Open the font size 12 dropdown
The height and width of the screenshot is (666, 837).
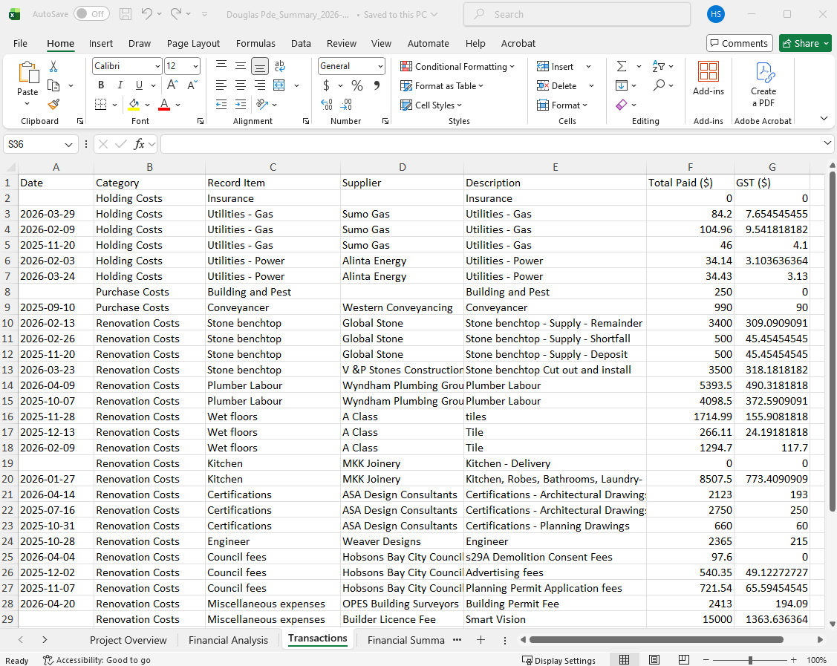pyautogui.click(x=195, y=66)
